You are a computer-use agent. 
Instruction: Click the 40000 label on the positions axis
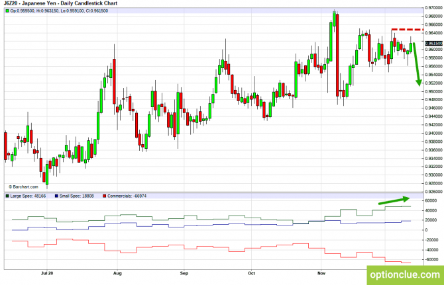(431, 210)
